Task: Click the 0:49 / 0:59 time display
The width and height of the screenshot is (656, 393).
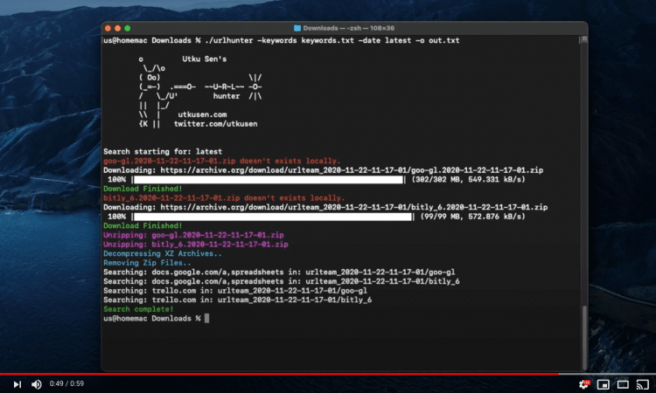Action: 66,383
